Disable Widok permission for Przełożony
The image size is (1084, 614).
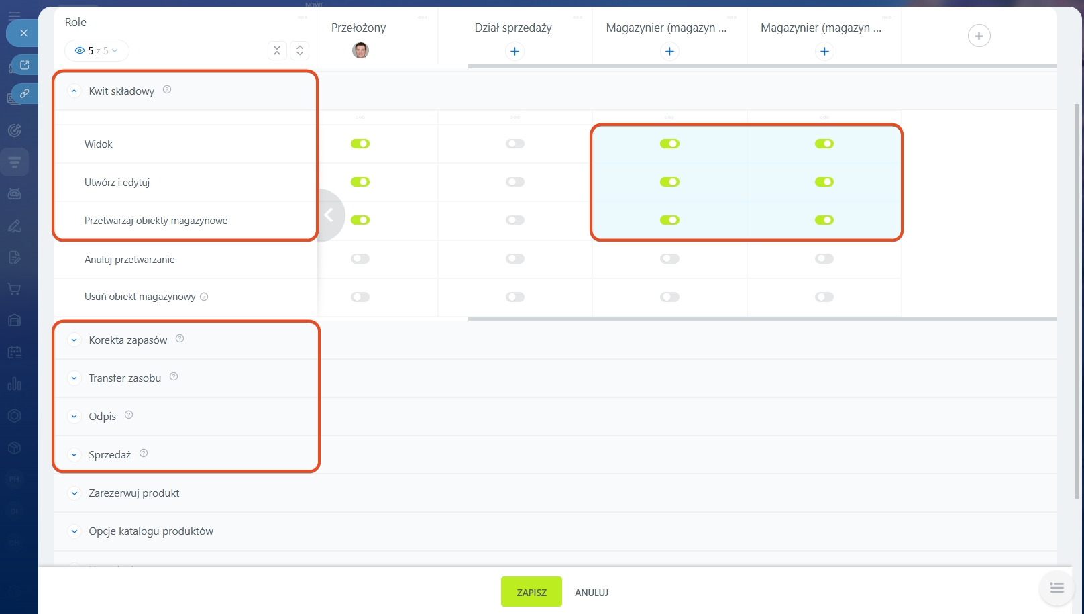pos(360,144)
